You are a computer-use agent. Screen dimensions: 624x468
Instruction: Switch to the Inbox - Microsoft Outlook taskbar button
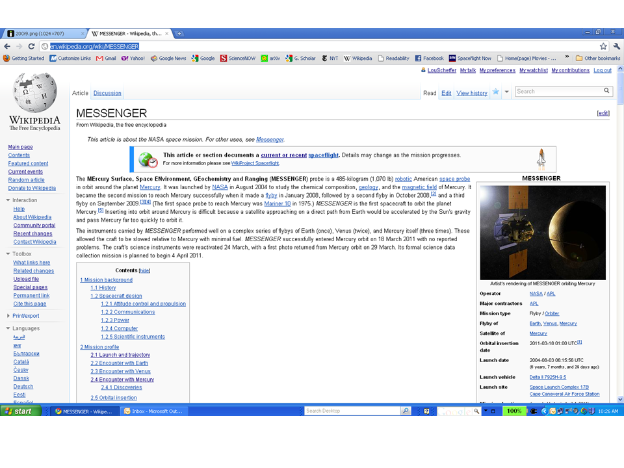tap(154, 411)
